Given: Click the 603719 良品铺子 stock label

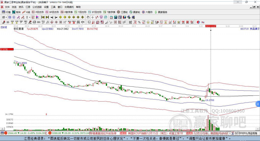Looking at the screenshot, I should [x=250, y=29].
